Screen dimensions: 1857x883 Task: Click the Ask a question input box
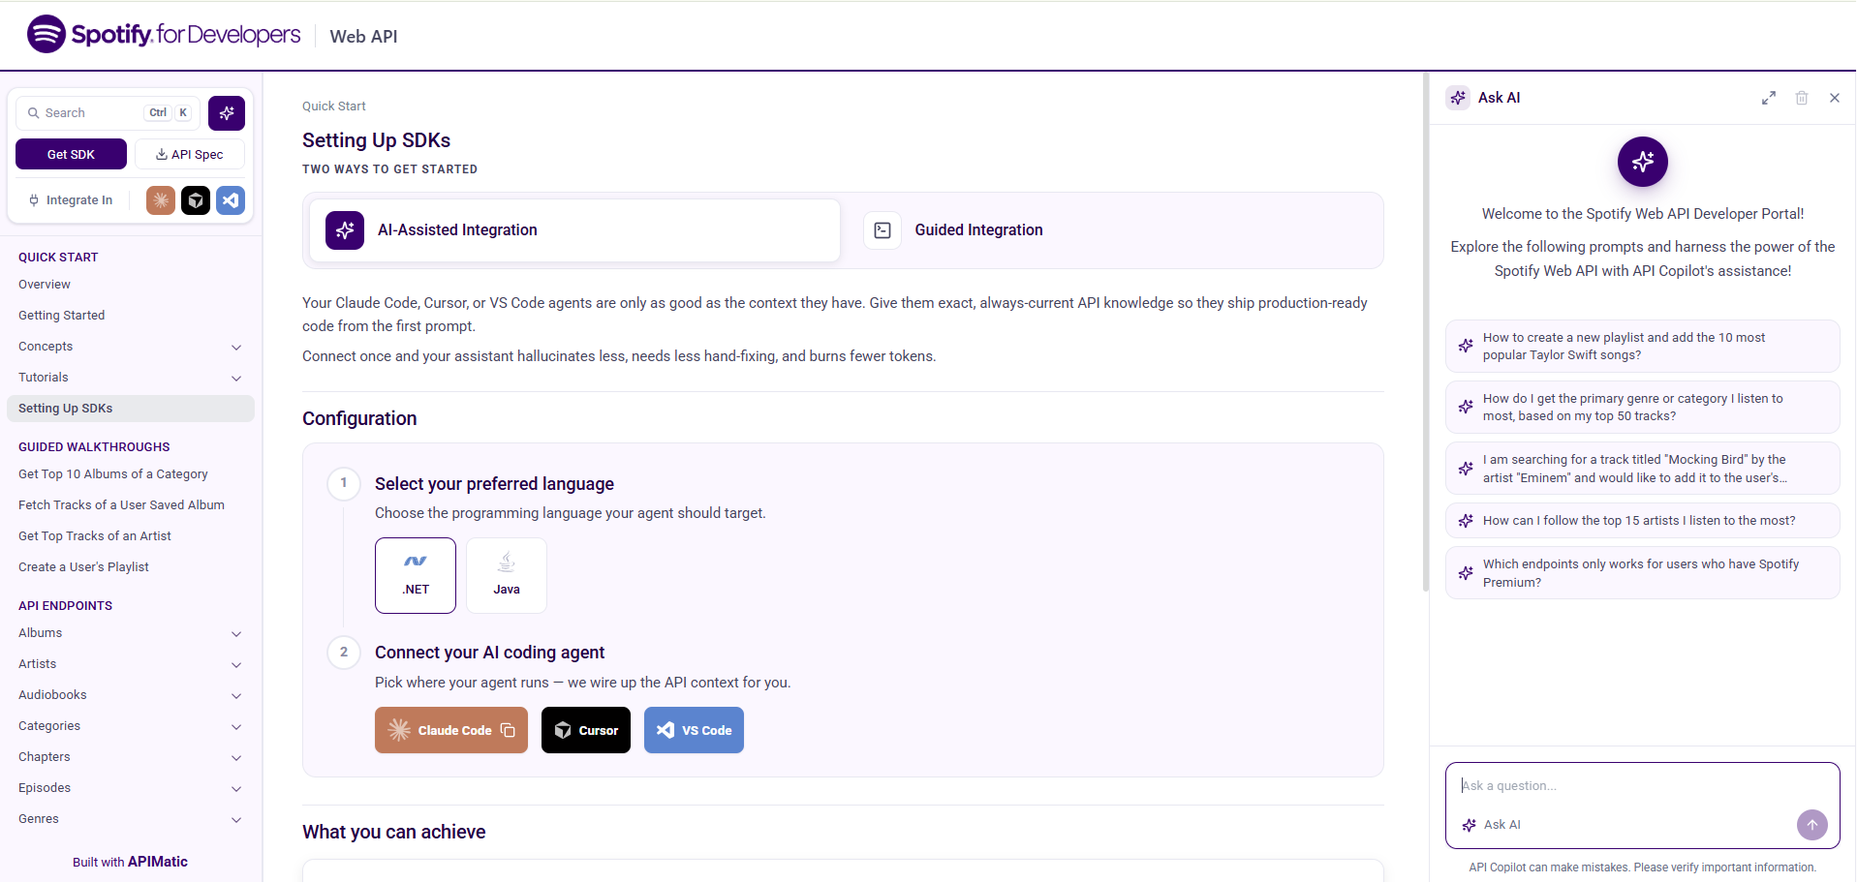1642,786
